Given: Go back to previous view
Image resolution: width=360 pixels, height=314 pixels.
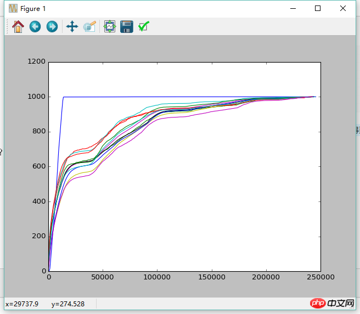Looking at the screenshot, I should (x=35, y=26).
